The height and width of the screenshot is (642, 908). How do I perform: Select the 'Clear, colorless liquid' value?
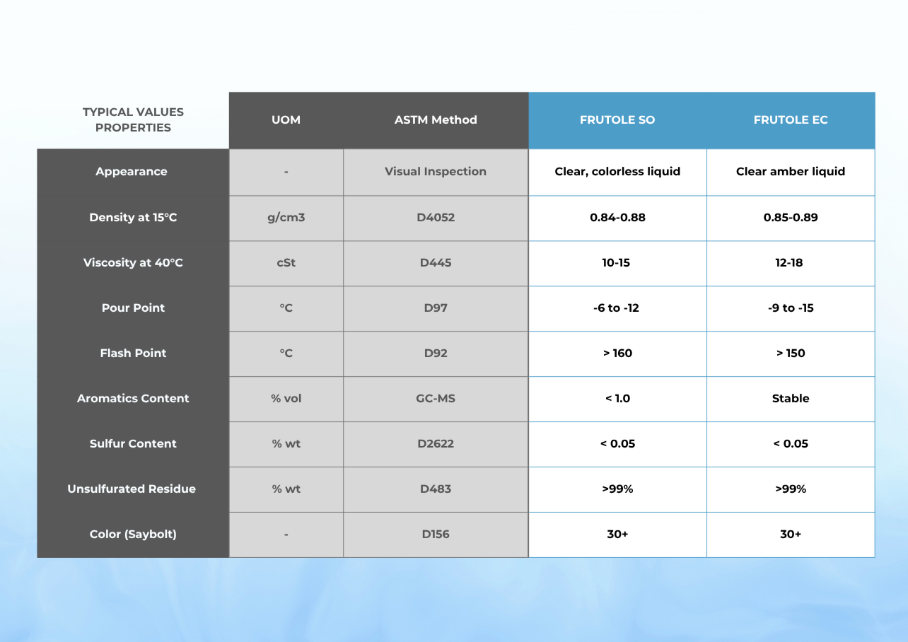click(617, 172)
